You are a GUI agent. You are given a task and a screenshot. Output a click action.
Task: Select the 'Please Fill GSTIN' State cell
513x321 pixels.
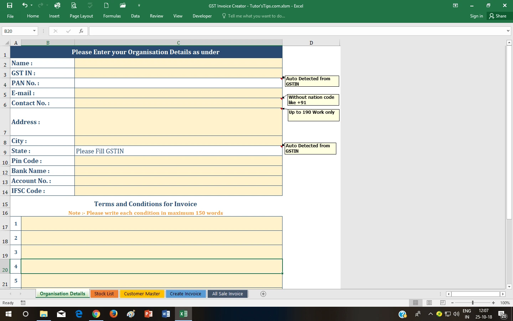(x=178, y=151)
